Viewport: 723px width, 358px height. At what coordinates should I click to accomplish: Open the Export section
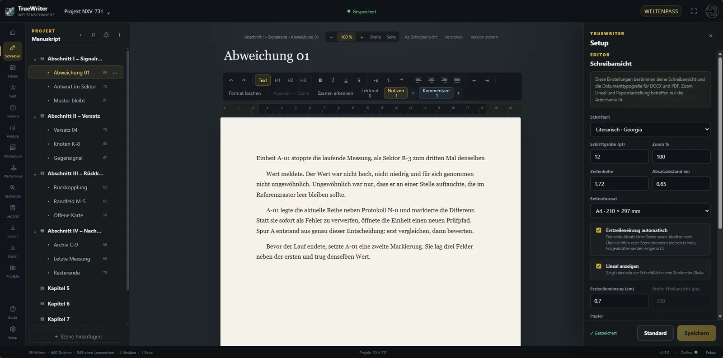tap(13, 251)
